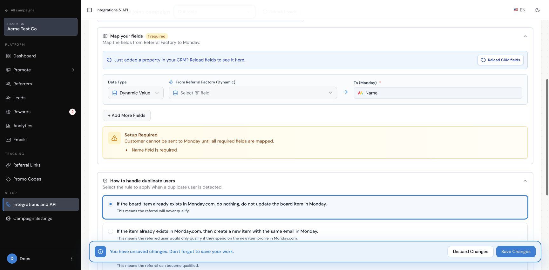Viewport: 549px width, 270px height.
Task: Click the Campaign Settings gear icon
Action: coord(8,218)
